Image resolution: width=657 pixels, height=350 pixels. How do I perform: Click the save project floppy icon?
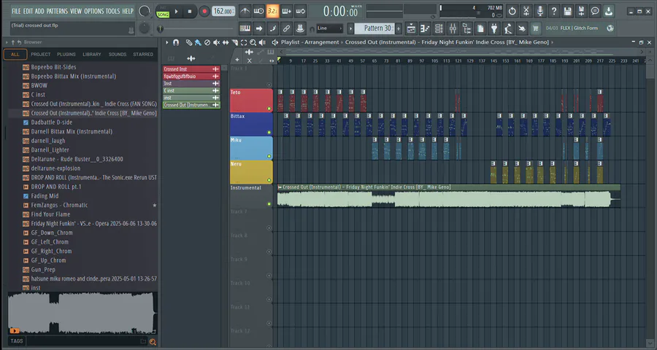[568, 12]
